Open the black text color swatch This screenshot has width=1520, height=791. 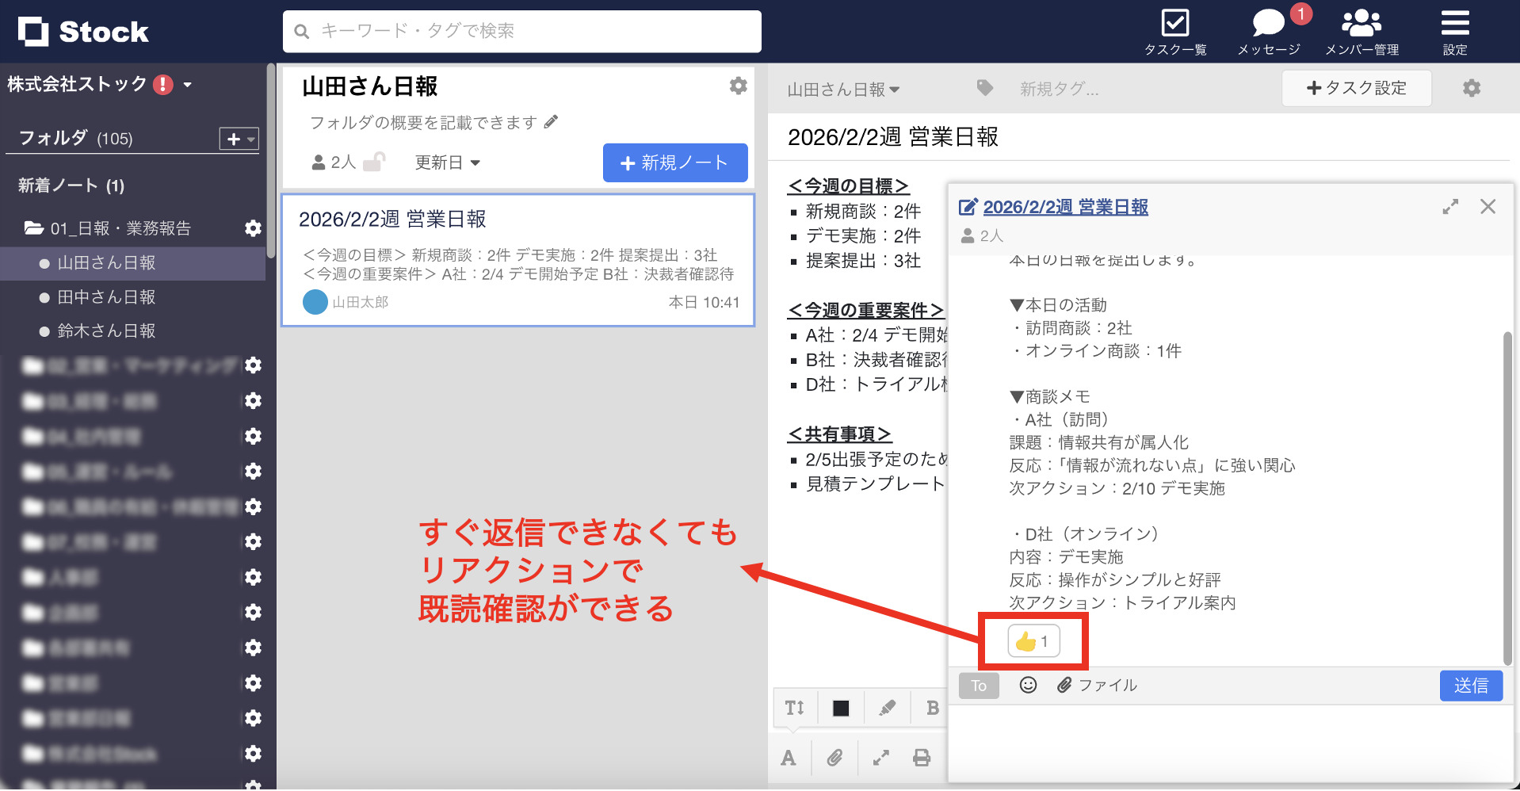[x=840, y=708]
